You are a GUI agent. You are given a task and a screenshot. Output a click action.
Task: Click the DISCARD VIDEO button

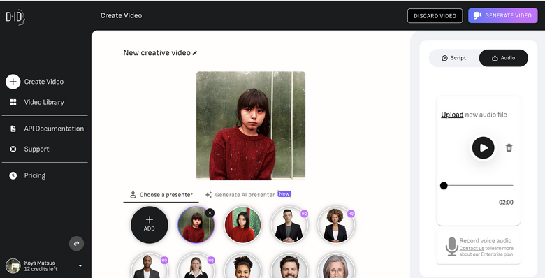tap(435, 16)
